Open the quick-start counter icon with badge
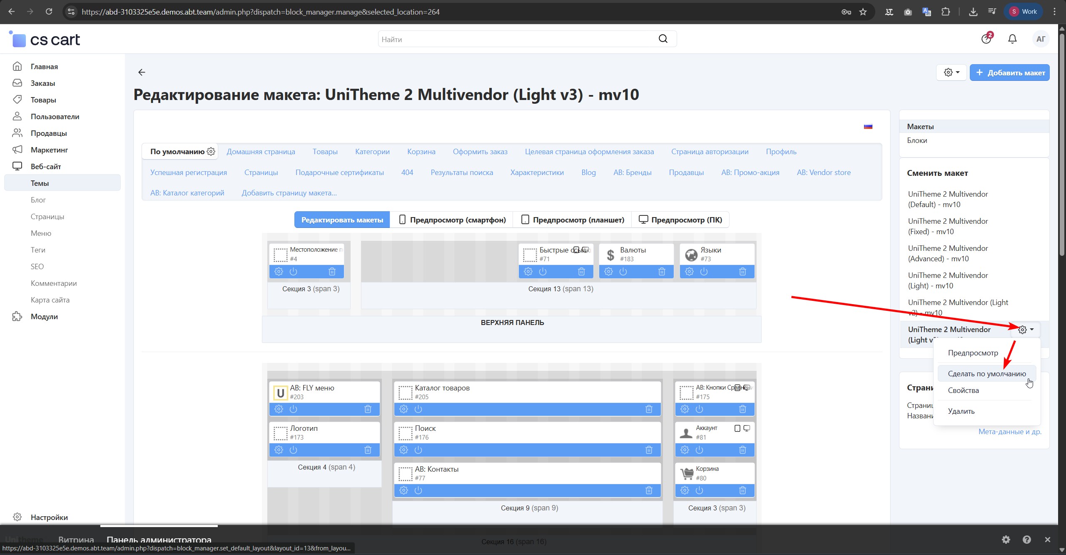The height and width of the screenshot is (555, 1066). pos(986,38)
